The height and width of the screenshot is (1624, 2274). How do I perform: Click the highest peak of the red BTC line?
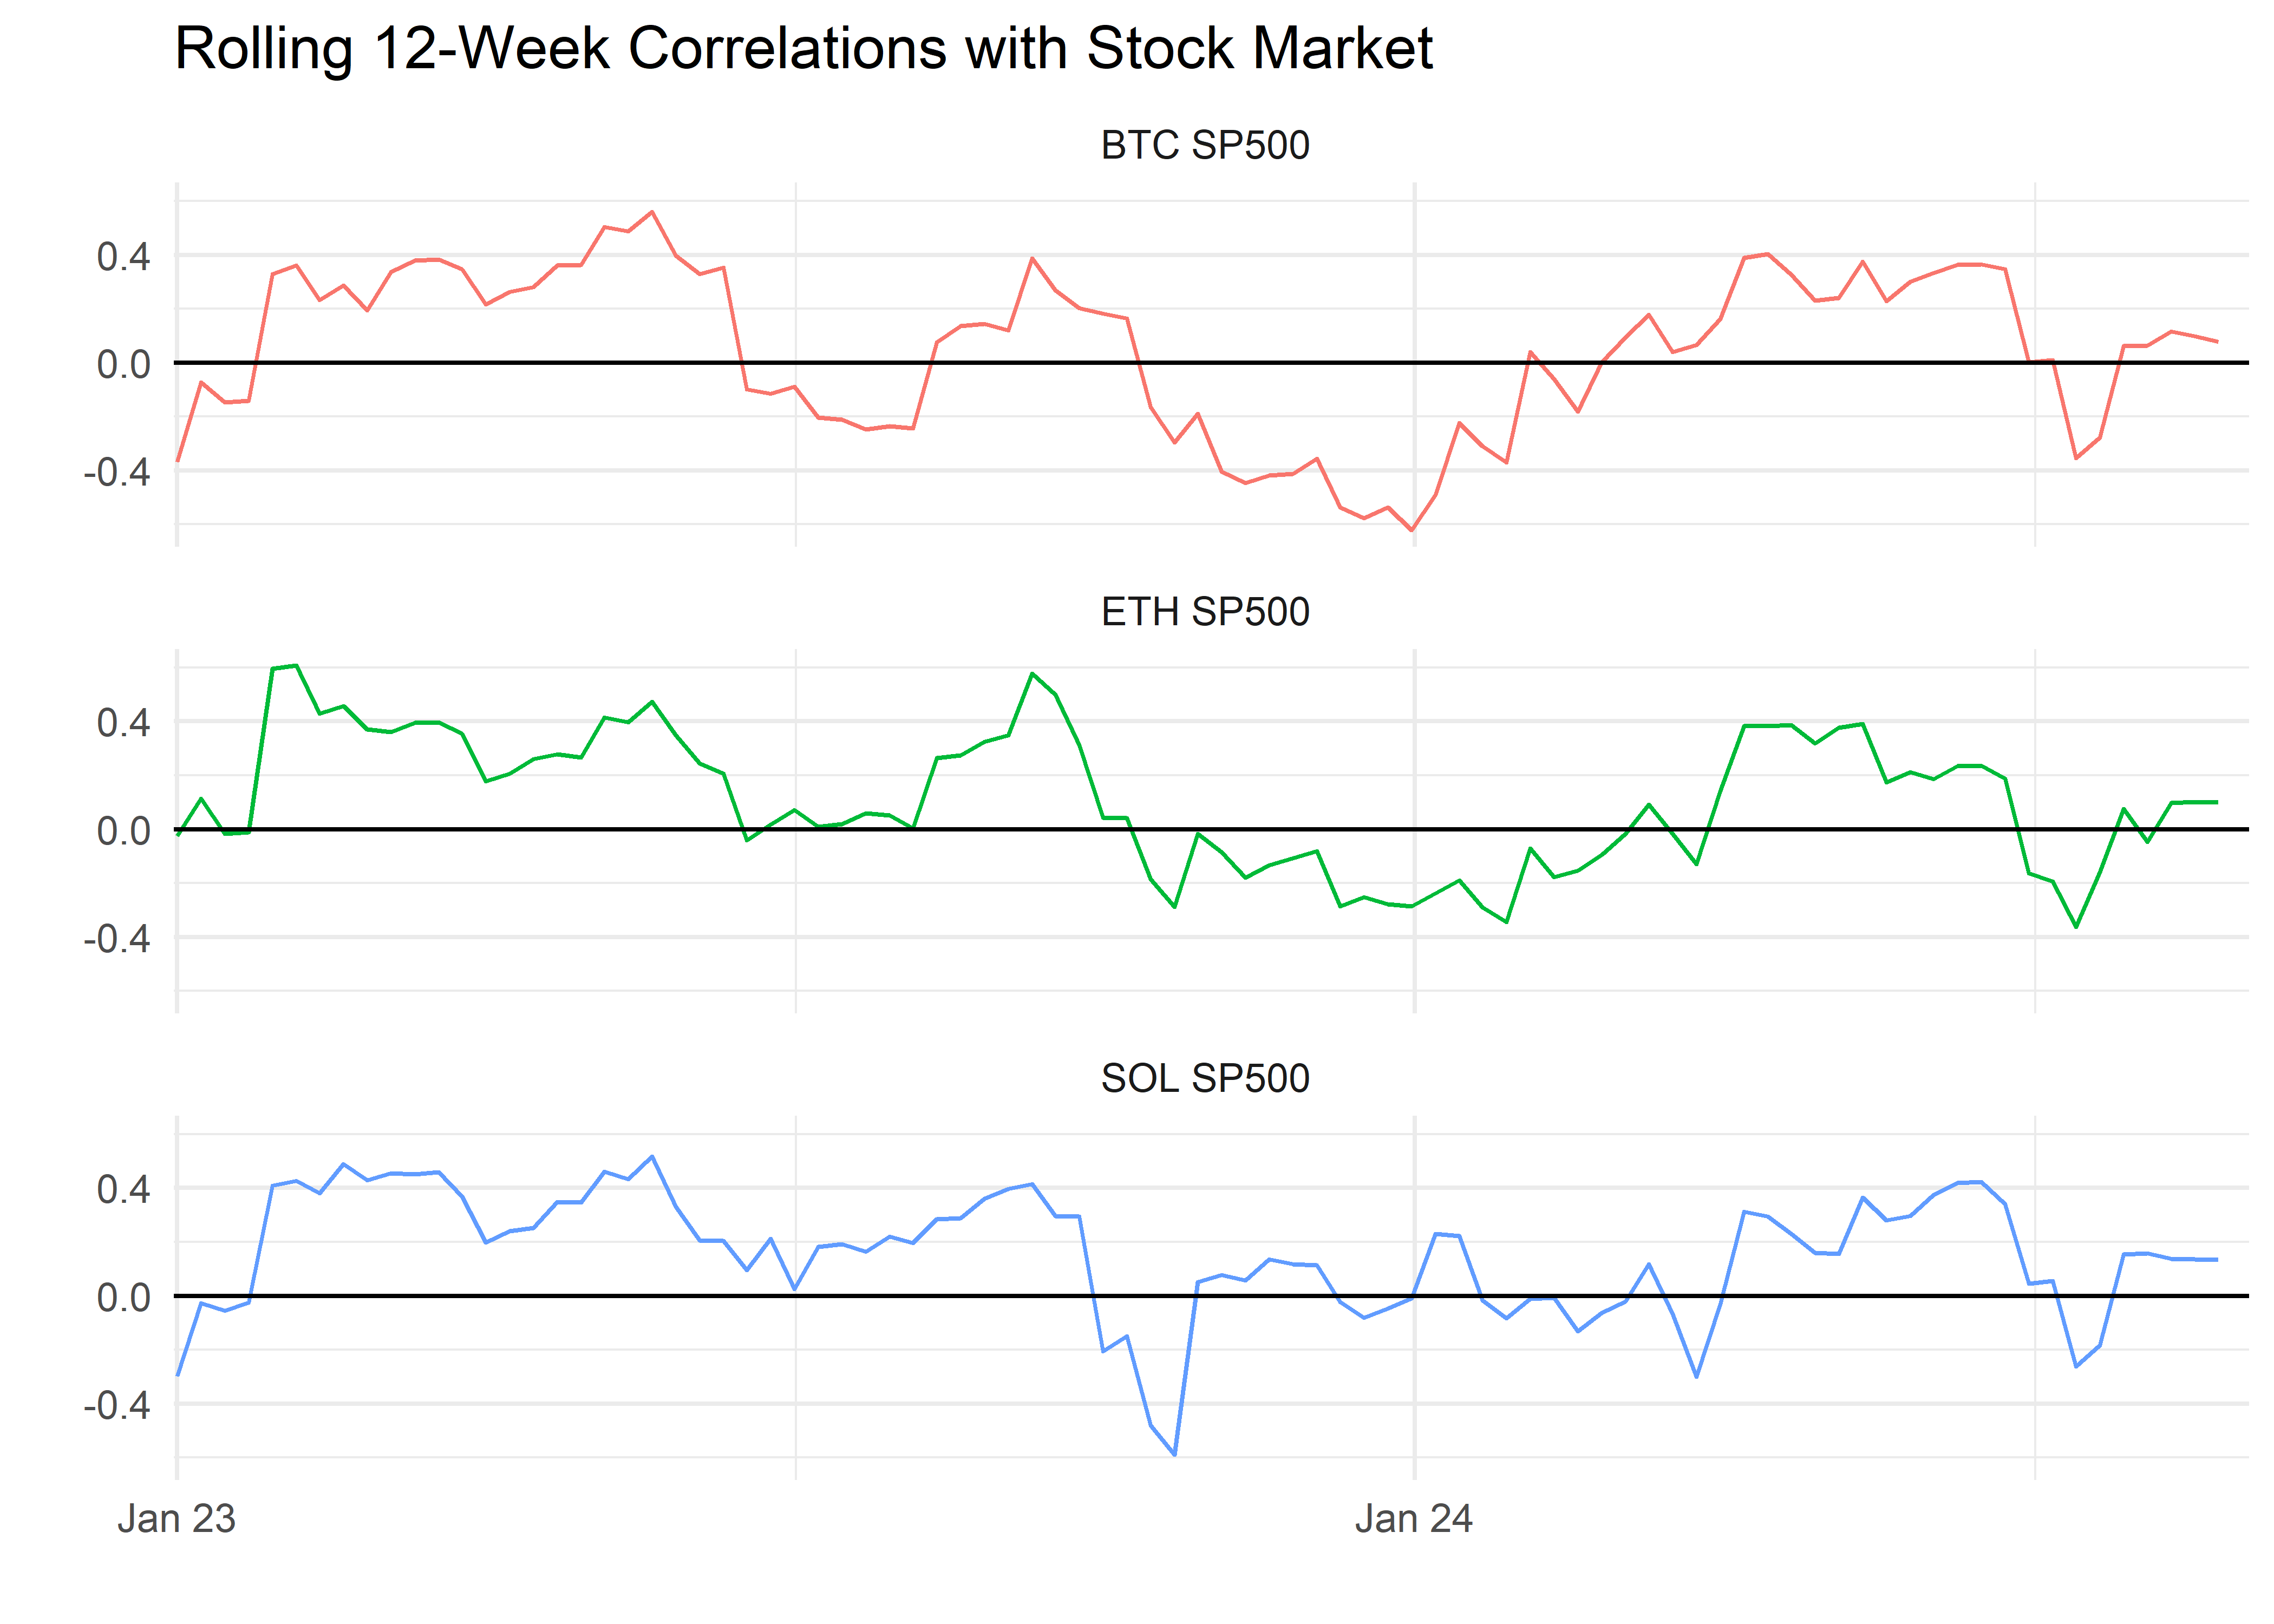coord(652,212)
